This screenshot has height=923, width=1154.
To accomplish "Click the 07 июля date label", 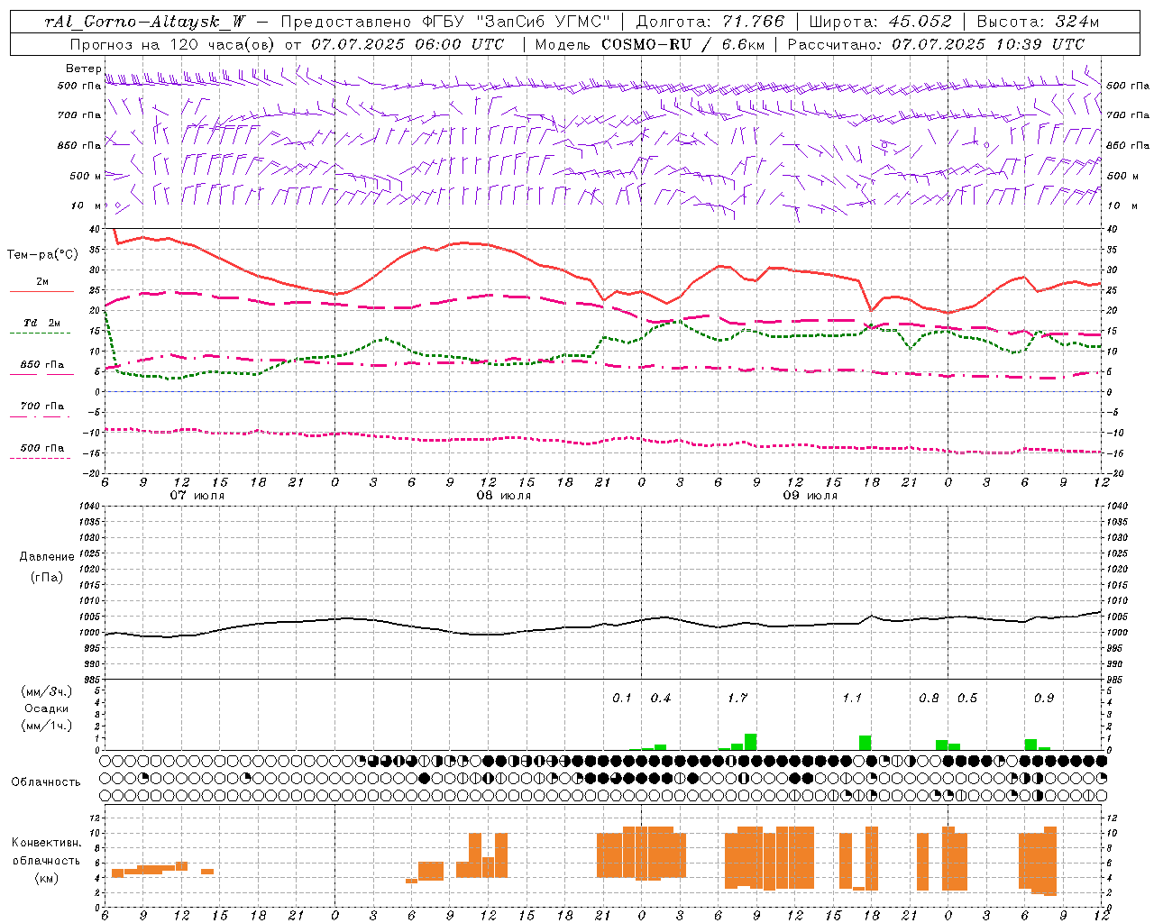I will pos(197,496).
